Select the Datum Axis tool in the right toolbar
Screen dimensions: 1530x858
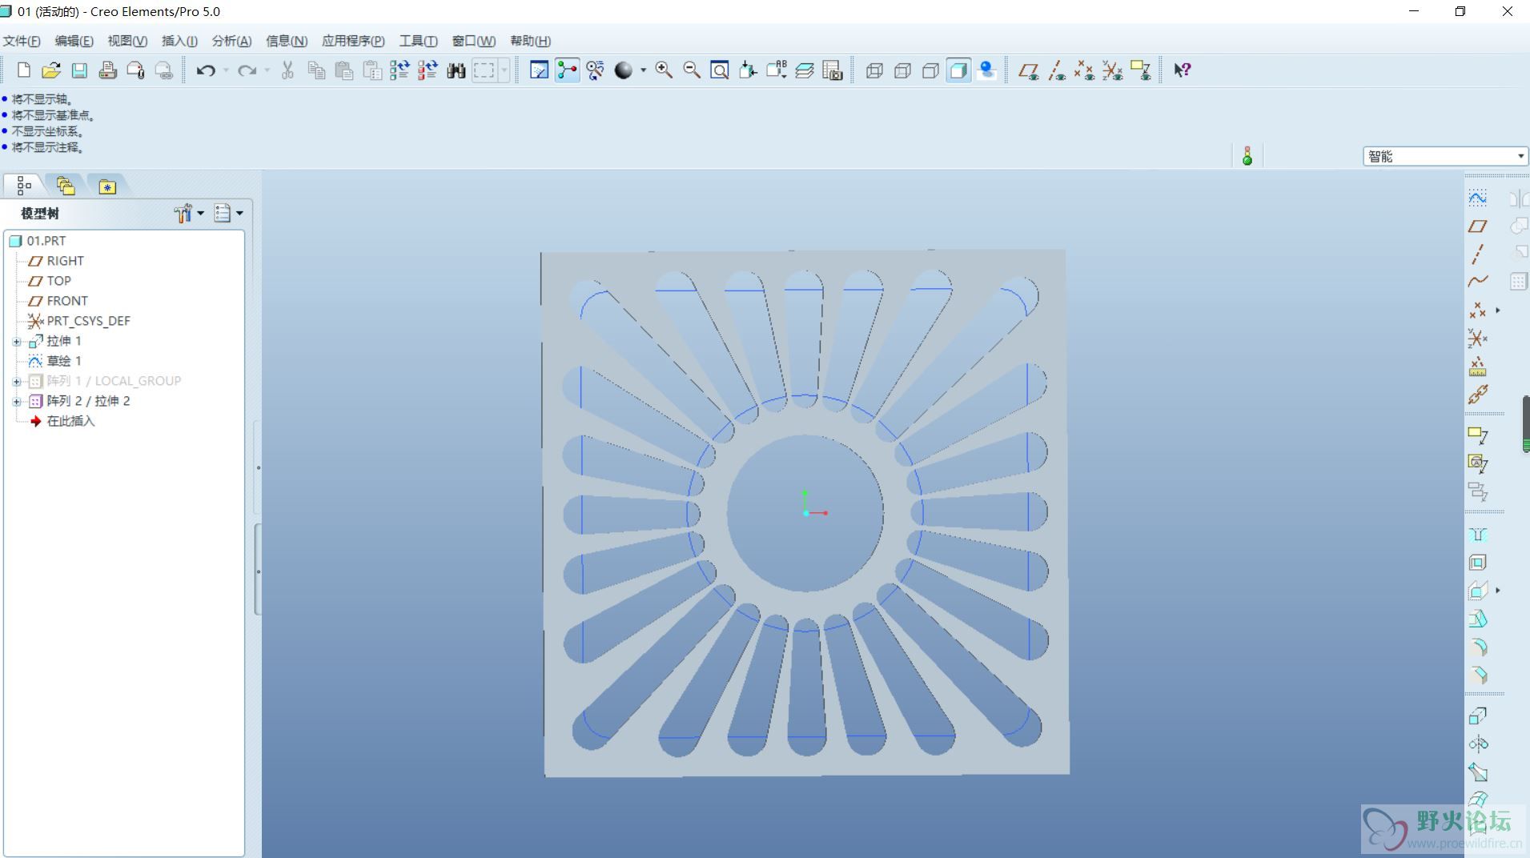coord(1478,255)
